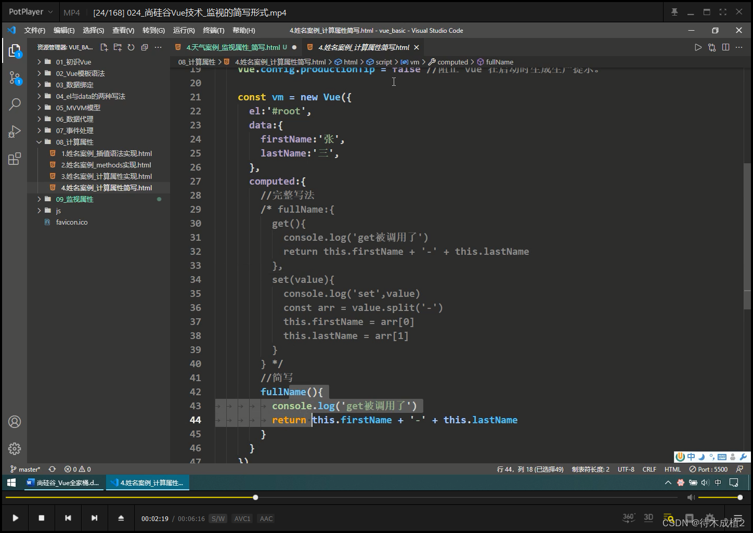Open the Source Control view
753x533 pixels.
point(15,78)
